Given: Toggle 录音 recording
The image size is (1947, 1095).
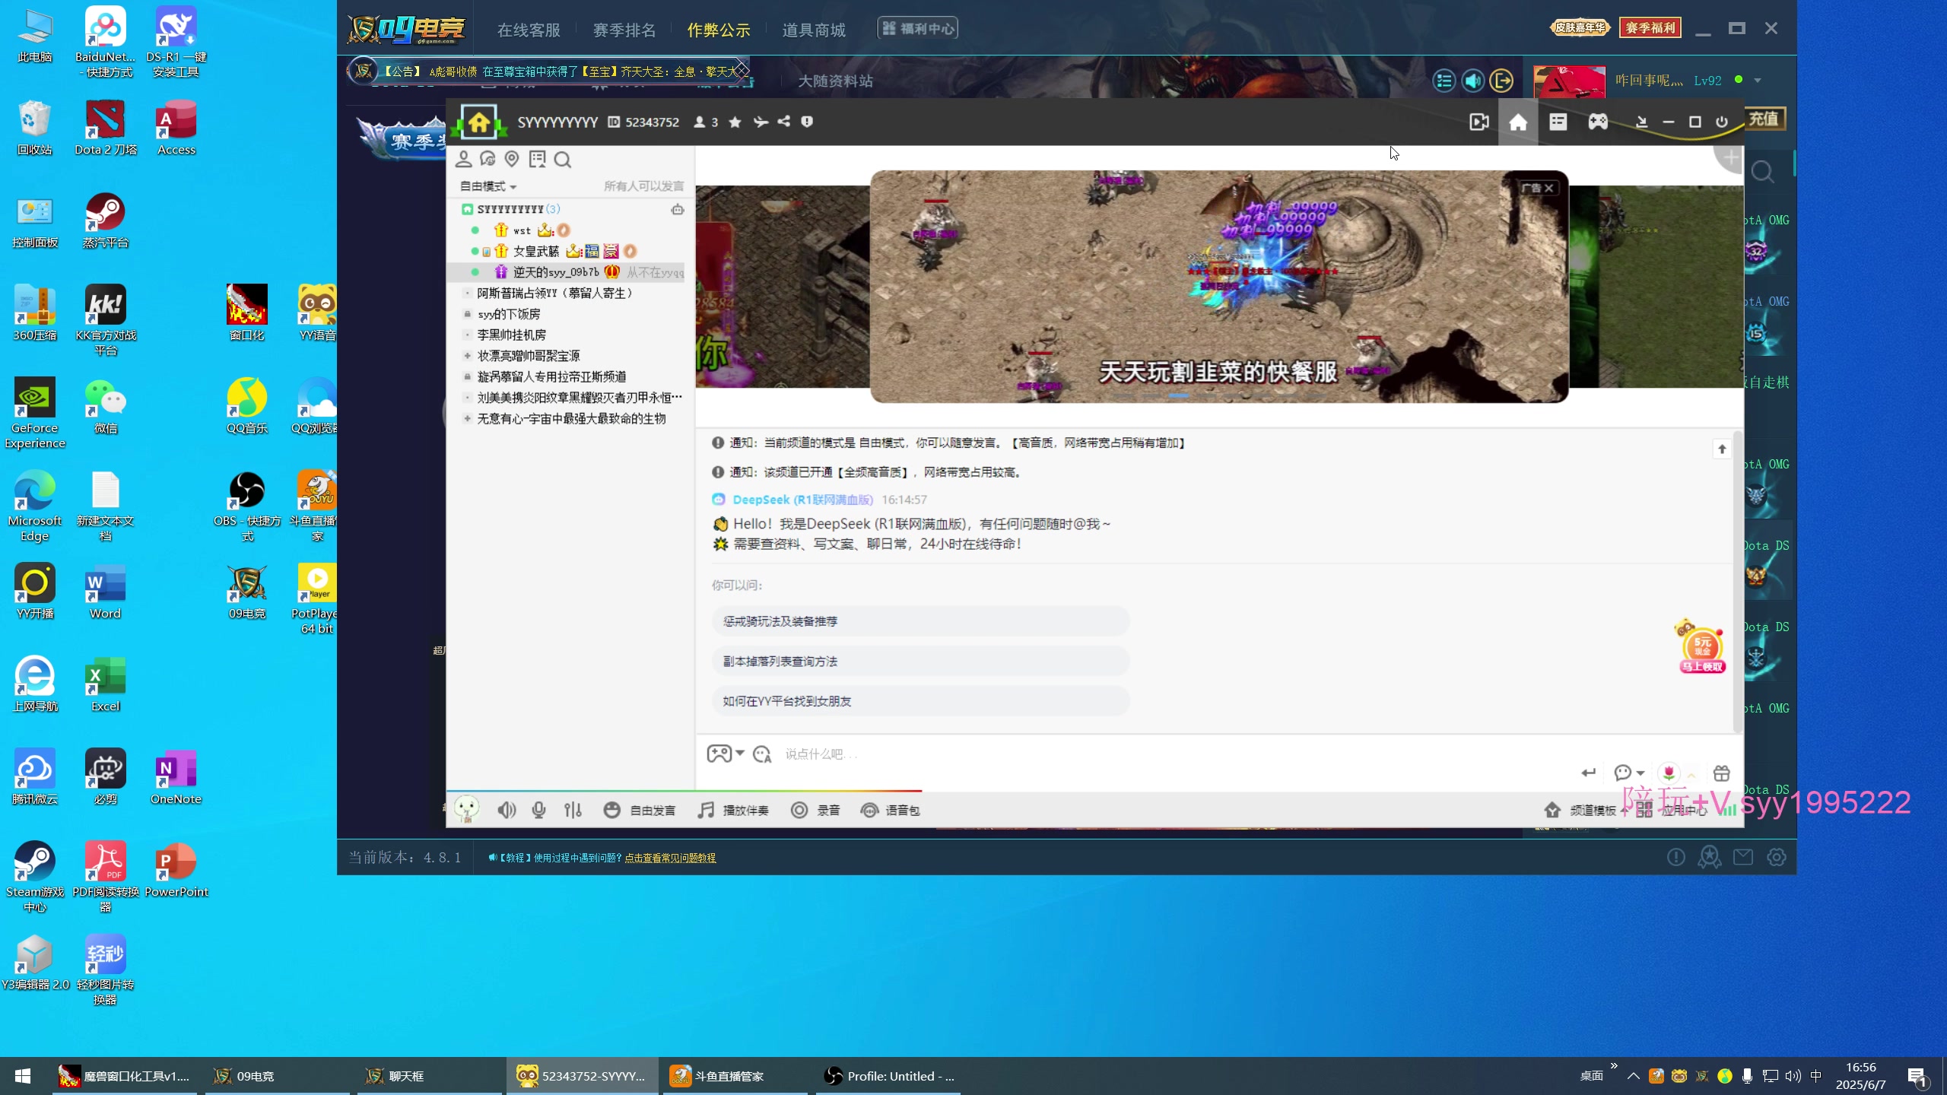Looking at the screenshot, I should click(x=815, y=810).
